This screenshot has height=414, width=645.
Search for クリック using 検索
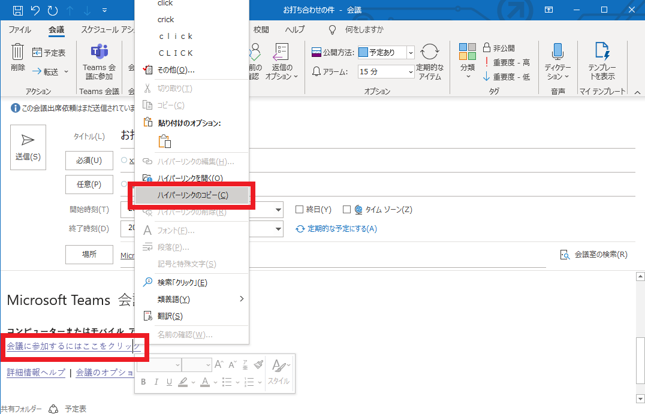click(182, 282)
